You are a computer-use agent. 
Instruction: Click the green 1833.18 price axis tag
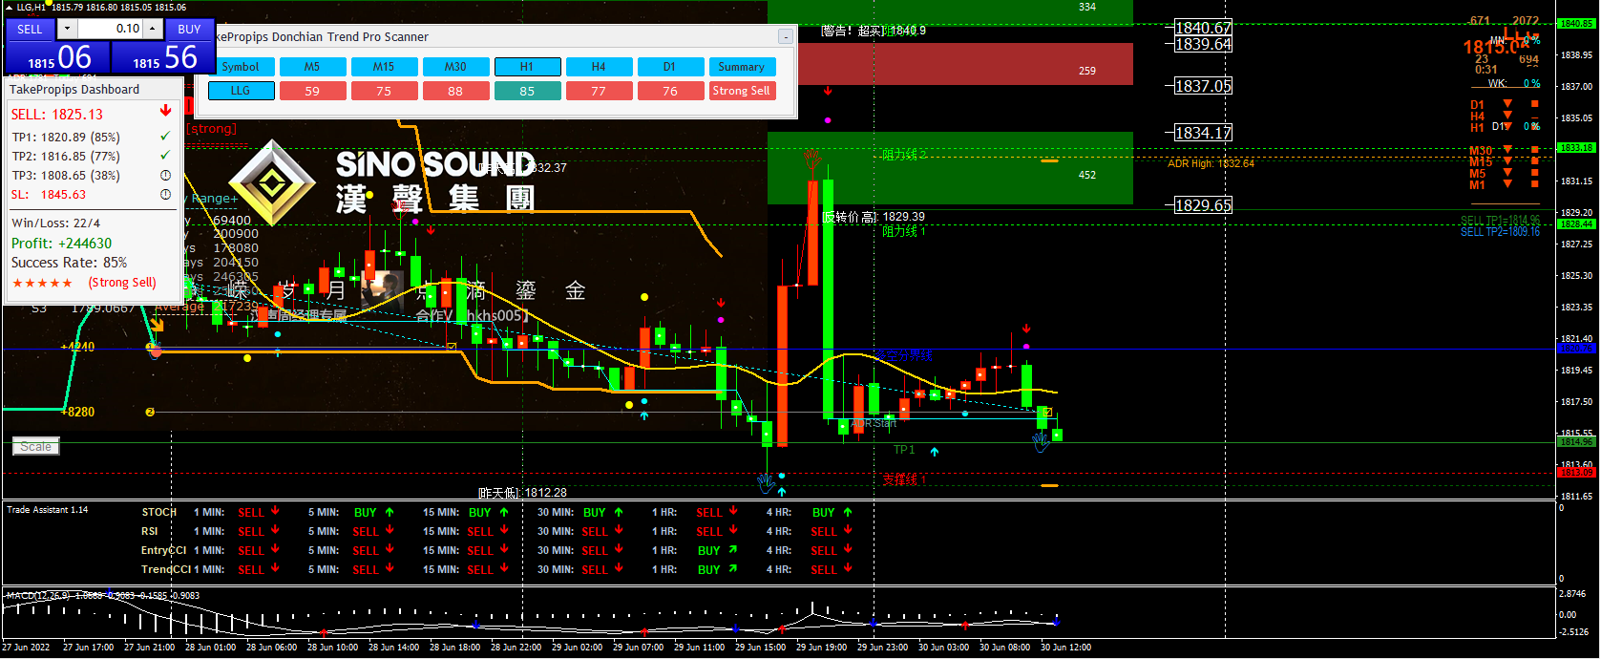click(1576, 148)
